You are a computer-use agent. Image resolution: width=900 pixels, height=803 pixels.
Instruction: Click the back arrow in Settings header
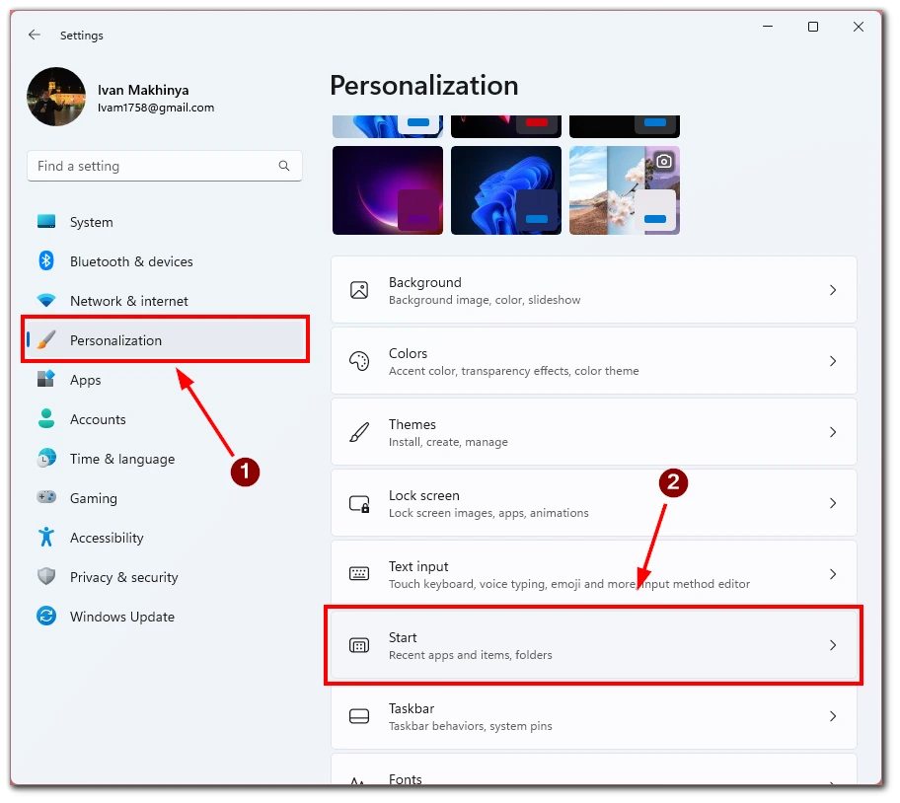tap(35, 35)
